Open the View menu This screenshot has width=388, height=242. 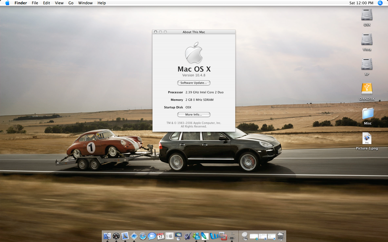click(59, 3)
